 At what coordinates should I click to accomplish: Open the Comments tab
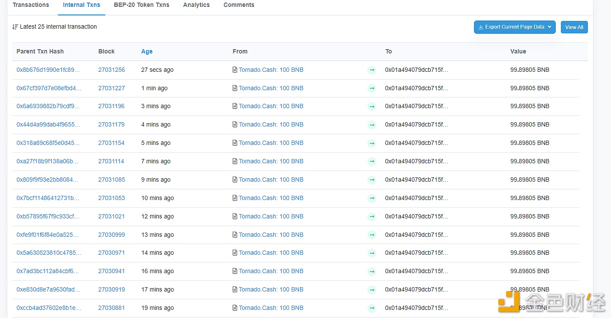pyautogui.click(x=239, y=5)
